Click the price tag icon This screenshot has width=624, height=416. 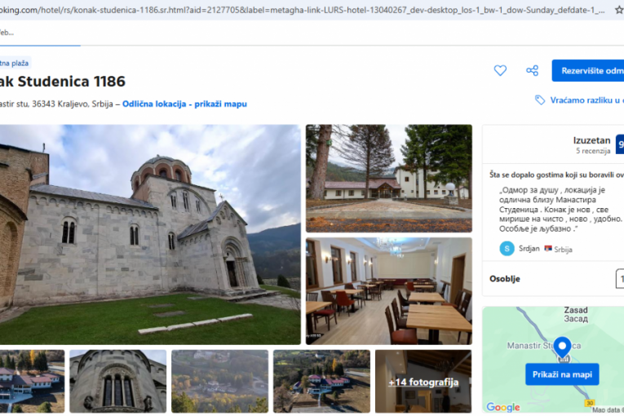point(540,100)
